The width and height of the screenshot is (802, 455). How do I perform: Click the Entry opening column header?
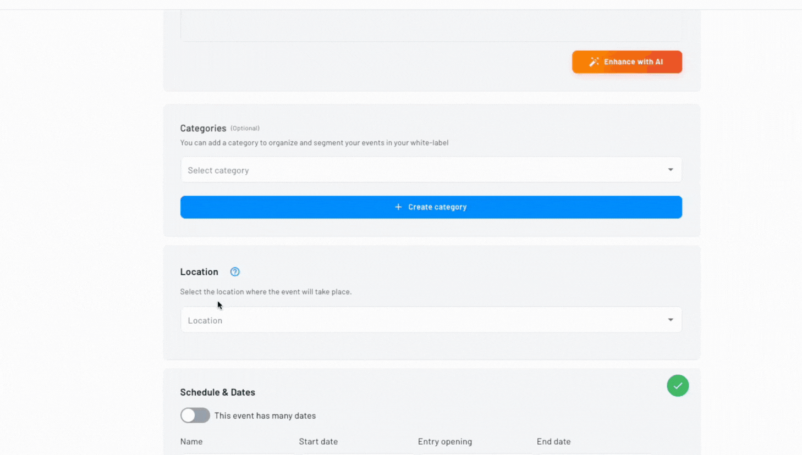(x=445, y=441)
